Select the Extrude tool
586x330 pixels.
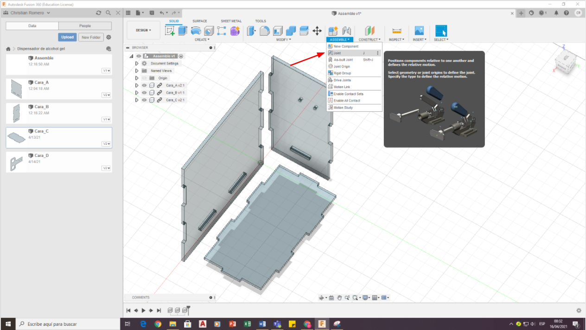pyautogui.click(x=183, y=31)
